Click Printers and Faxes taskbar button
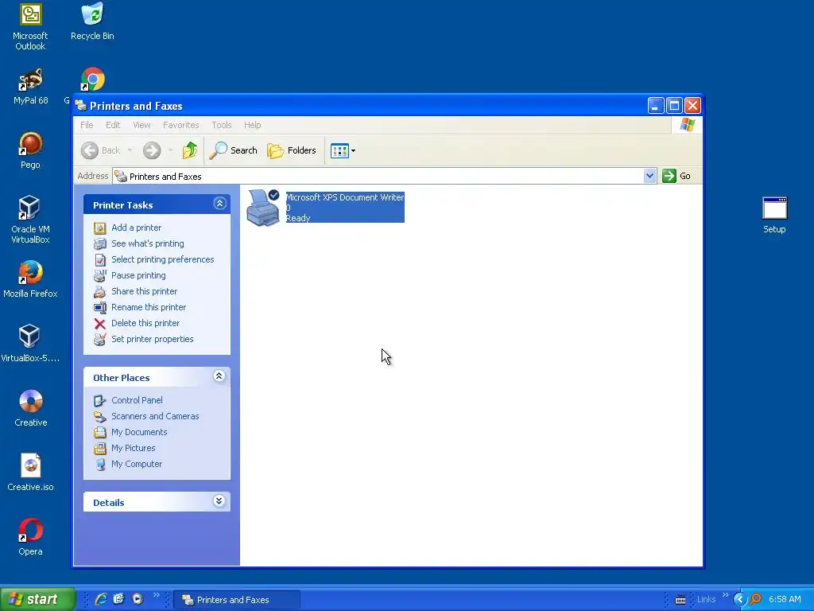The image size is (814, 611). click(x=236, y=600)
